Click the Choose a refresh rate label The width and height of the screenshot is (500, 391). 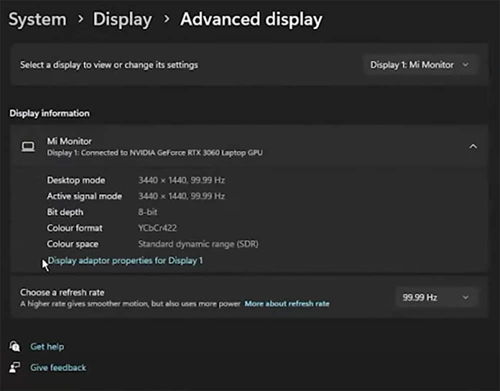(62, 292)
